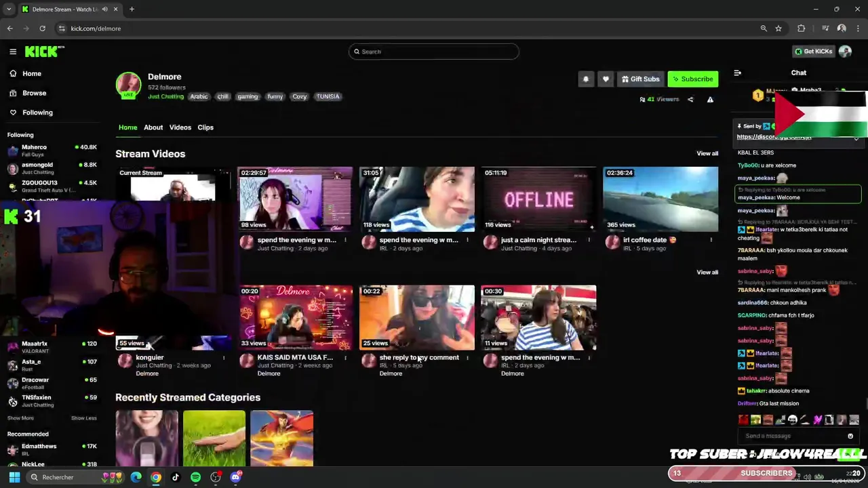Open ZGOUGOU13 channel in following list
Image resolution: width=868 pixels, height=488 pixels.
point(52,186)
